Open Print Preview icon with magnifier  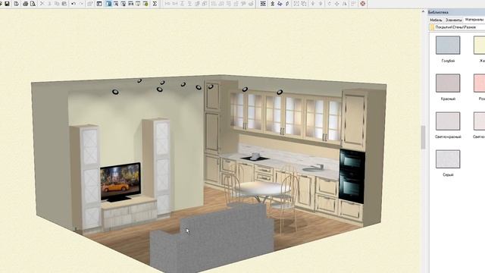tap(33, 4)
